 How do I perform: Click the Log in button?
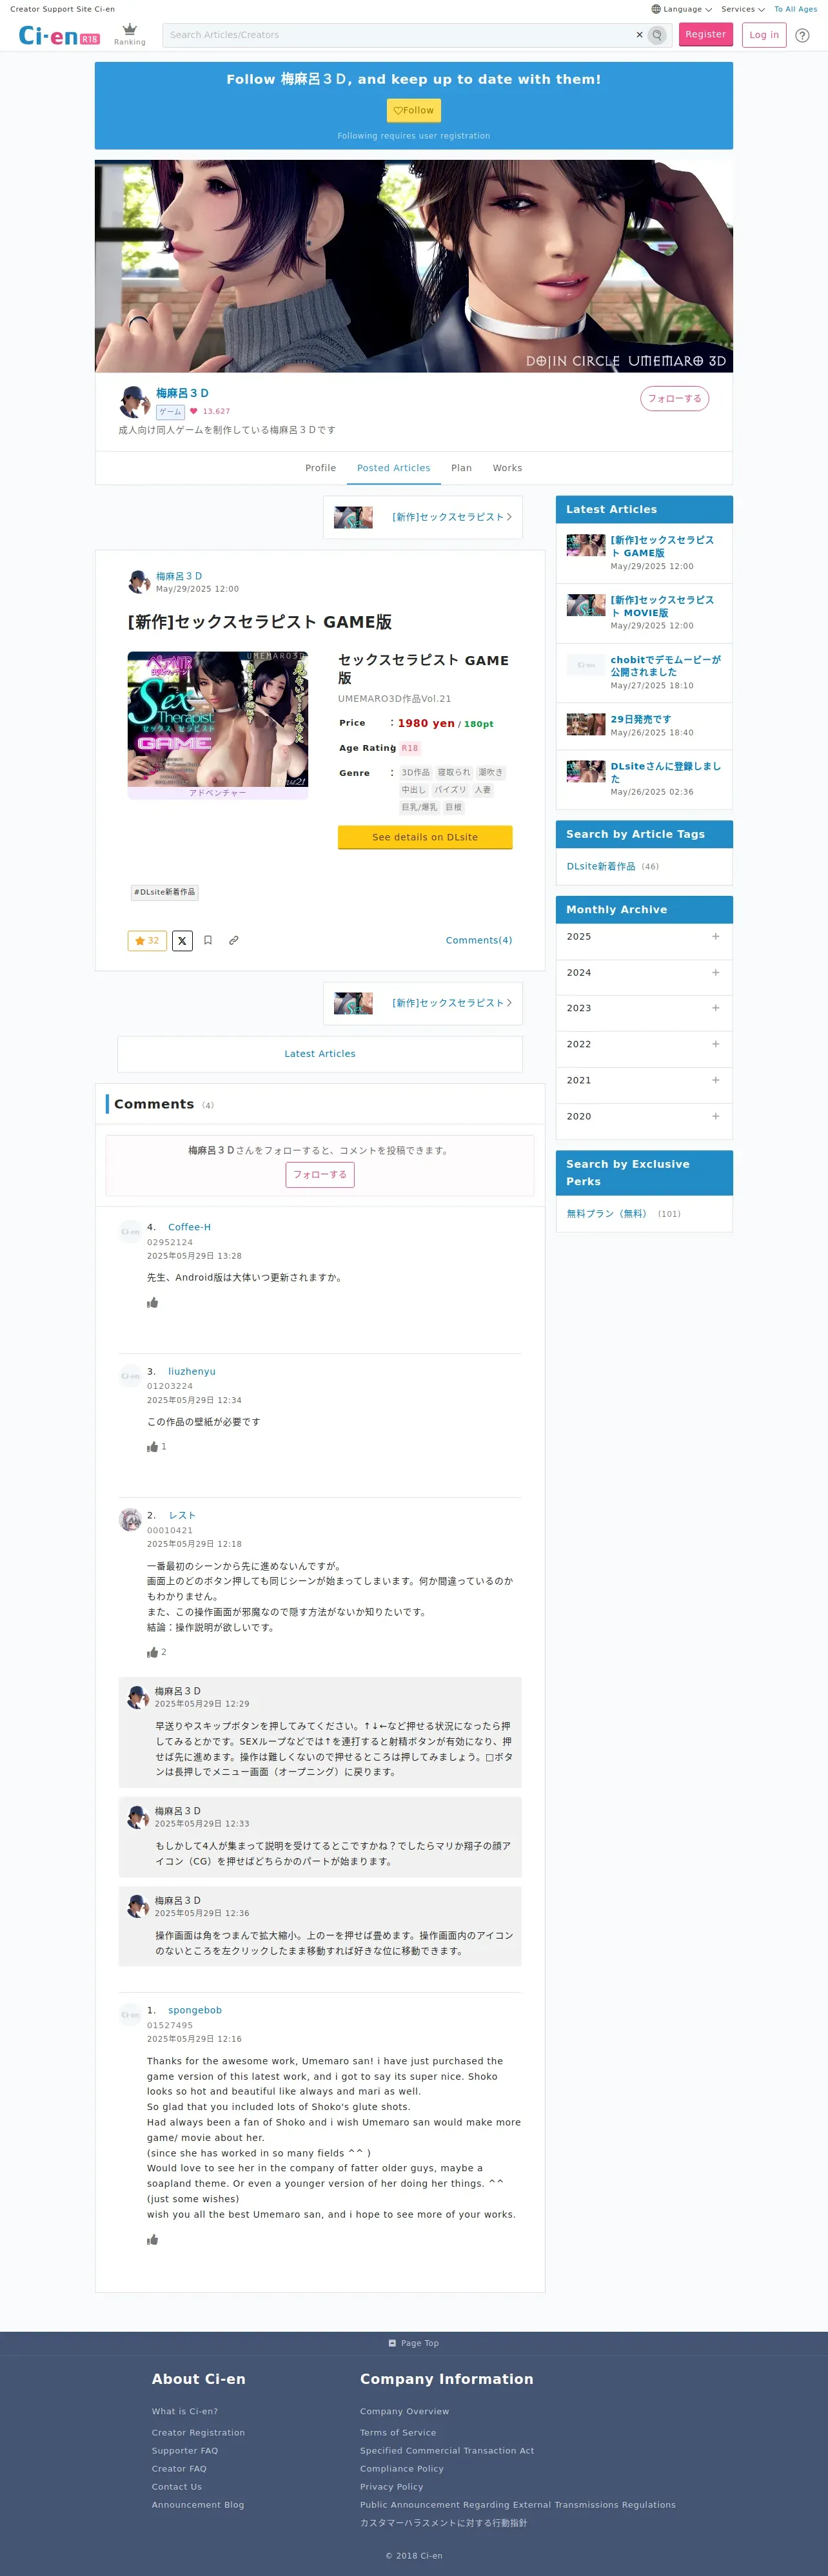coord(764,34)
